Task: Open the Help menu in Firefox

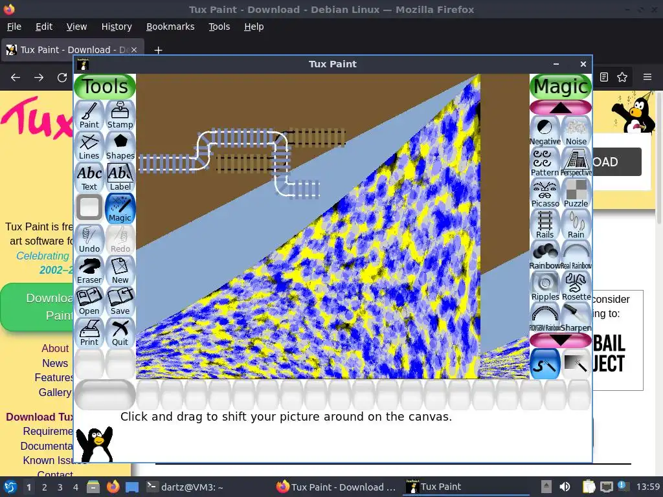Action: click(254, 27)
